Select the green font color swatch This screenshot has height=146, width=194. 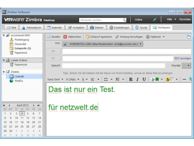pyautogui.click(x=157, y=79)
